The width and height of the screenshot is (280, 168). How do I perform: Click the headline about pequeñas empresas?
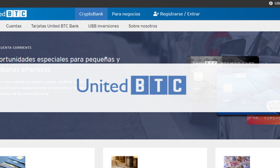coord(60,64)
